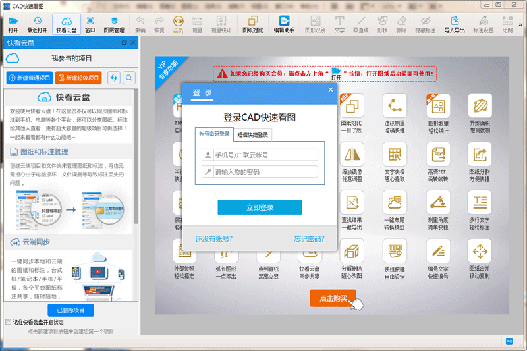Viewport: 527px width, 351px height.
Task: Switch to 短信快捷登录 tab
Action: [253, 134]
